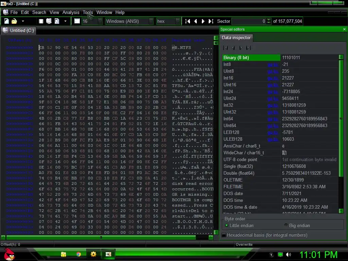Click the HxD icon left of File menu

[5, 12]
